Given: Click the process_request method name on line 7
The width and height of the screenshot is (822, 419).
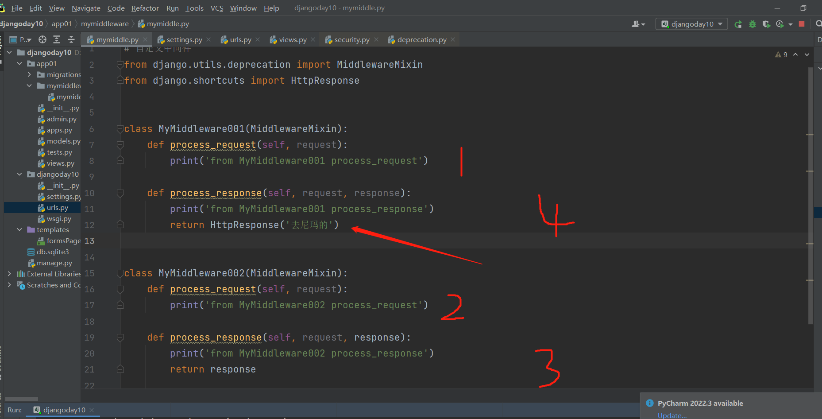Looking at the screenshot, I should pos(213,145).
